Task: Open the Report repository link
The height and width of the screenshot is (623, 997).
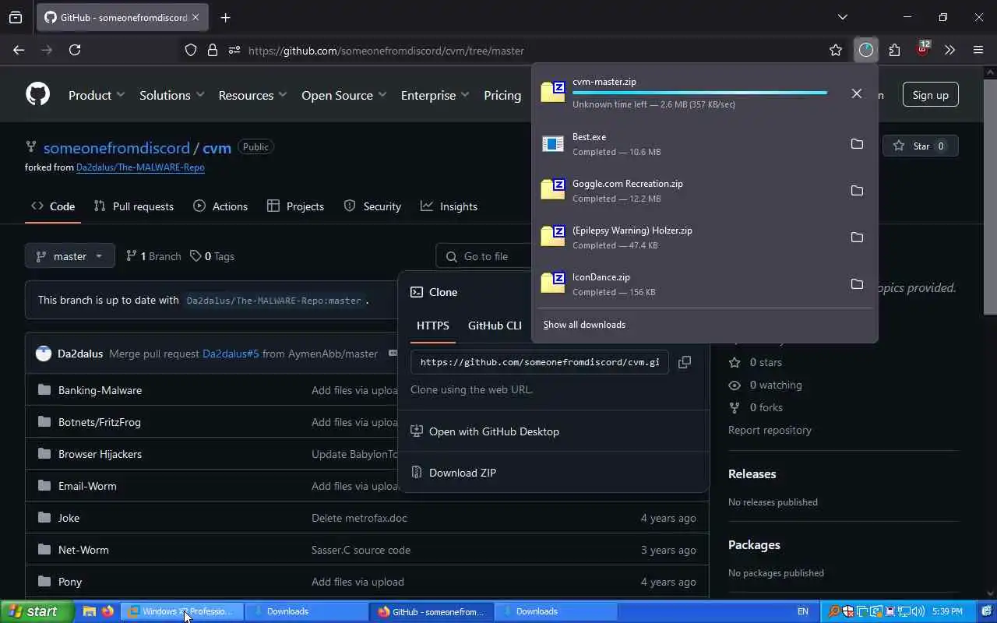Action: point(770,430)
